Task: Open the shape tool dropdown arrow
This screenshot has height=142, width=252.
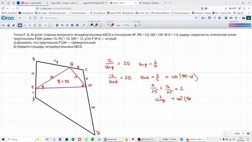Action: click(54, 25)
